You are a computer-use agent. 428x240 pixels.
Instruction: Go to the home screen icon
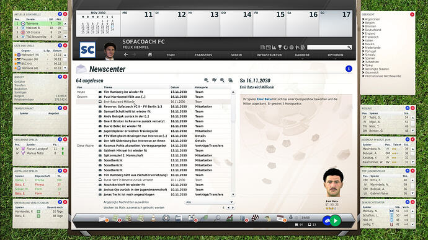(150, 54)
